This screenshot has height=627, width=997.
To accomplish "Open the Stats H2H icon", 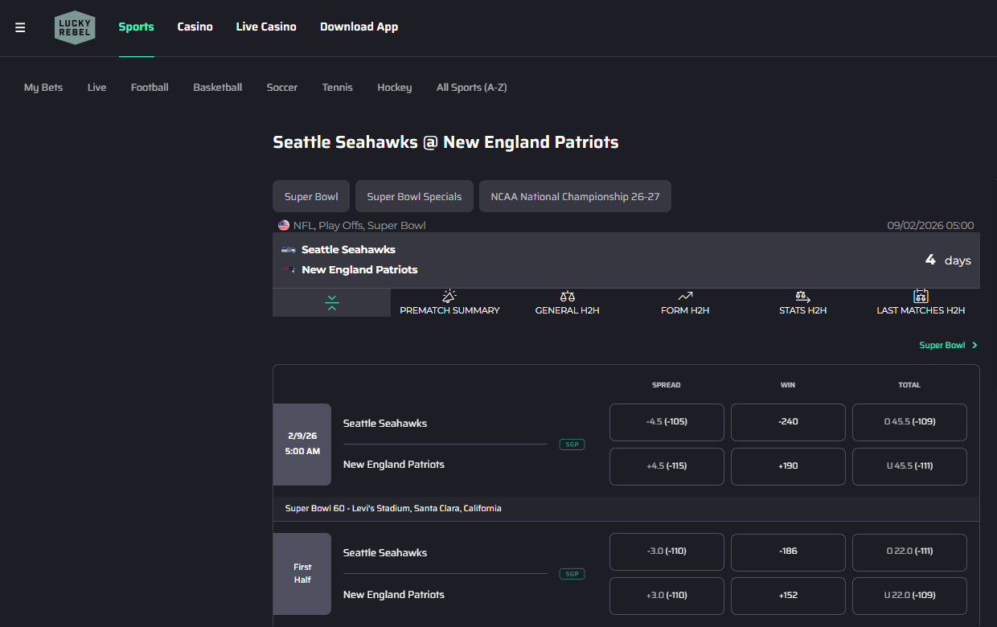I will click(x=802, y=297).
